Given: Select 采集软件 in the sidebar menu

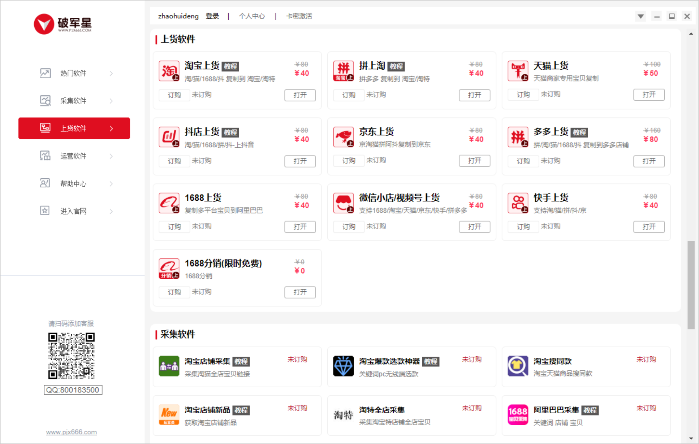Looking at the screenshot, I should point(73,101).
